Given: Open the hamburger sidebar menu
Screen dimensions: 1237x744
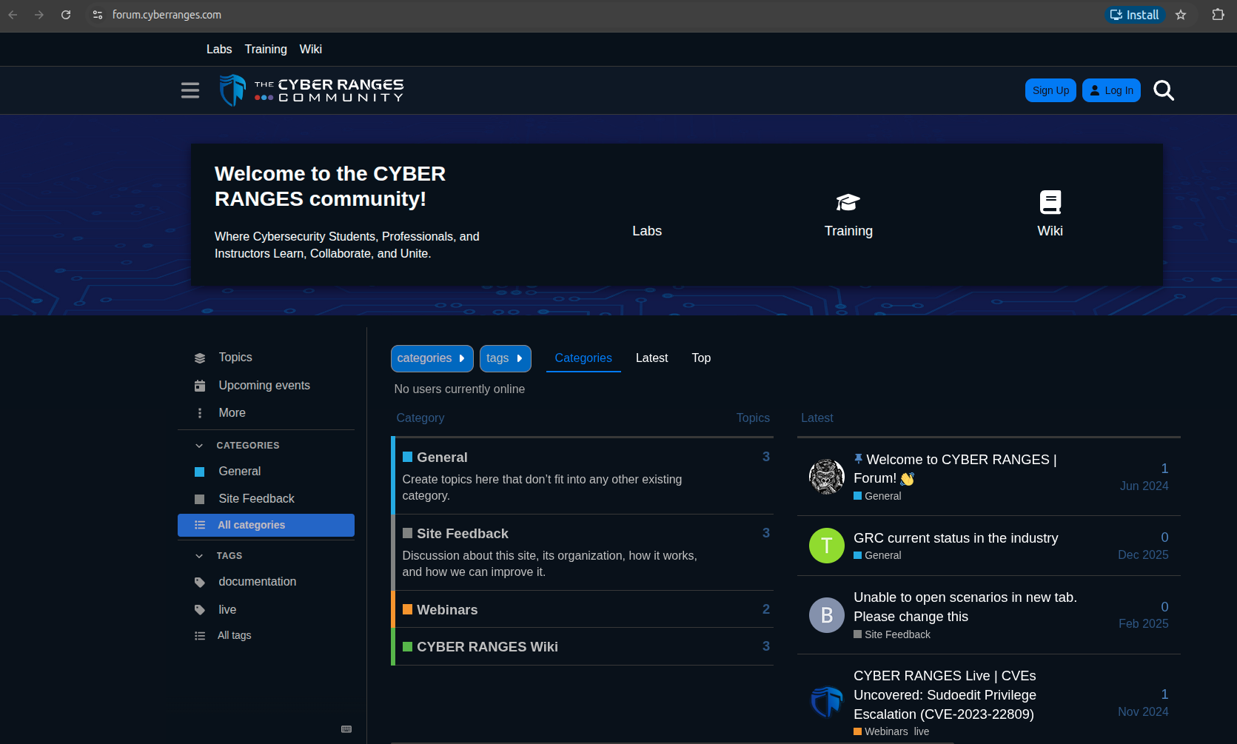Looking at the screenshot, I should click(x=190, y=90).
